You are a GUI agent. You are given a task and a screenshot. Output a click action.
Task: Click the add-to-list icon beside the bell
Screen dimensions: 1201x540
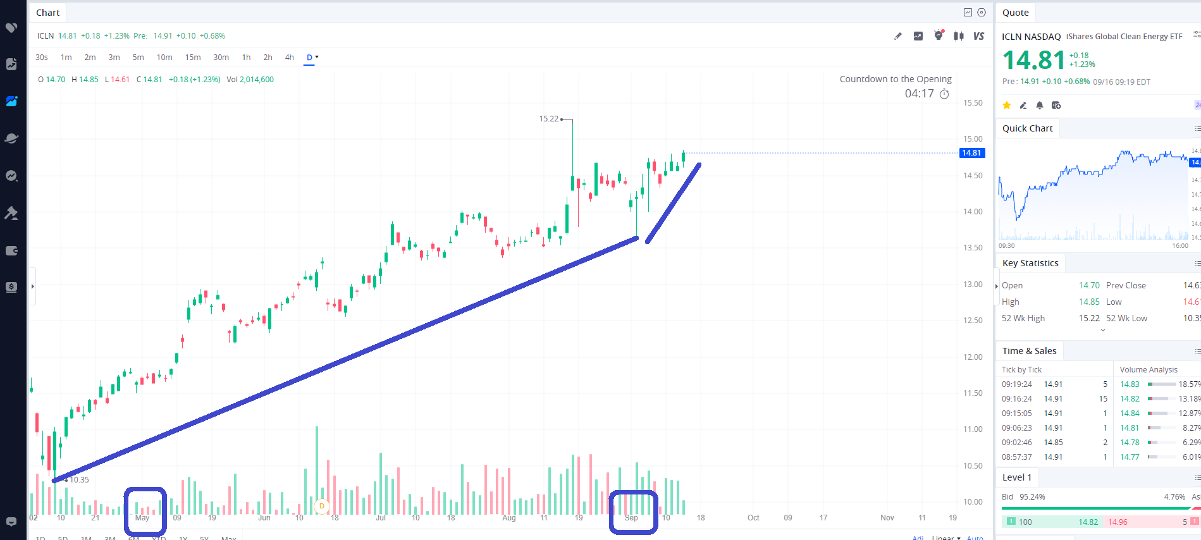click(x=1056, y=105)
